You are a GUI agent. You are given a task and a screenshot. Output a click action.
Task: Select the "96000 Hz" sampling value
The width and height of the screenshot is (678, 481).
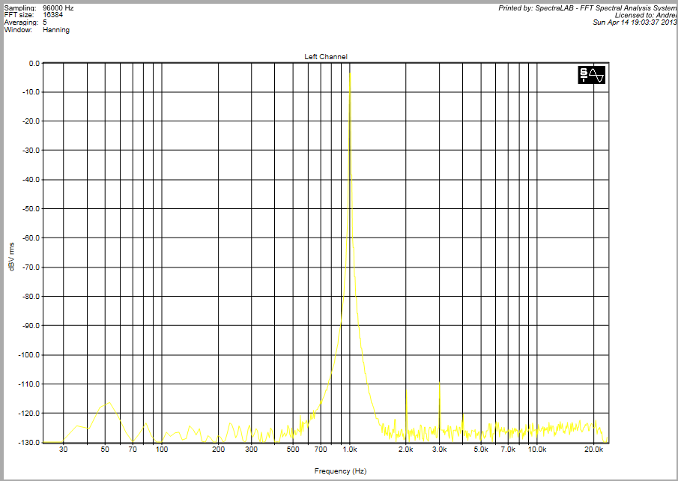pyautogui.click(x=58, y=7)
